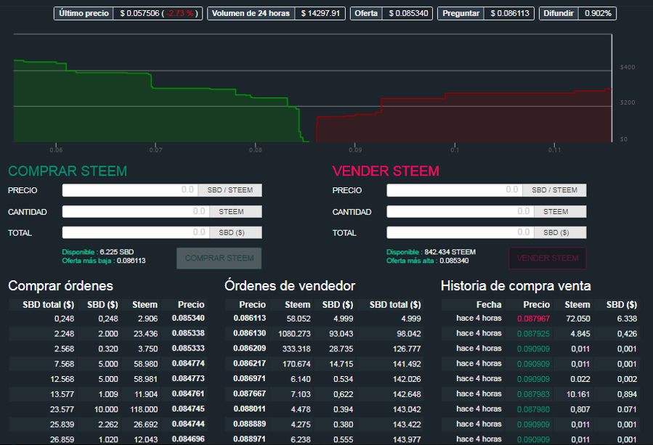Click the COMPRAR STEEM button
This screenshot has width=653, height=445.
[x=219, y=258]
